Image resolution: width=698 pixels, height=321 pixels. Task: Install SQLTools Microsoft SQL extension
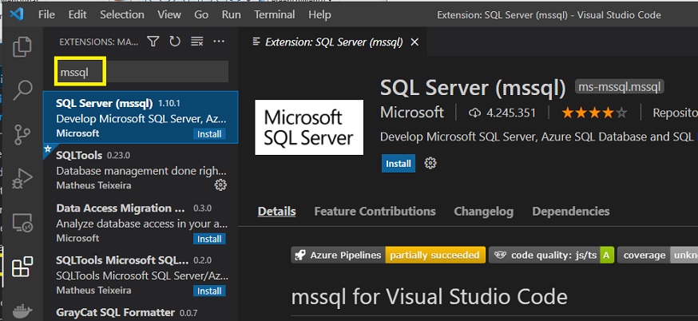coord(209,291)
